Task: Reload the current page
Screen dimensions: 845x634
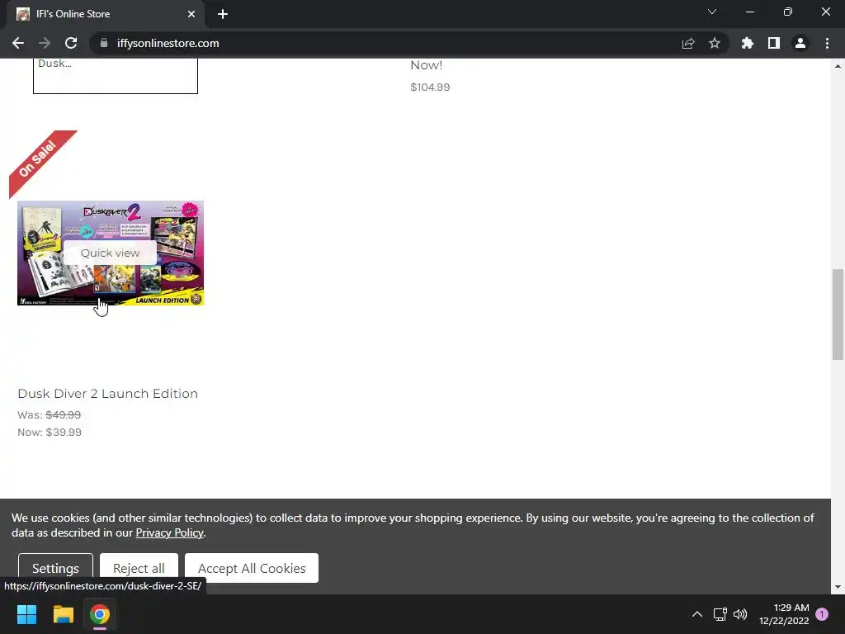Action: point(71,43)
